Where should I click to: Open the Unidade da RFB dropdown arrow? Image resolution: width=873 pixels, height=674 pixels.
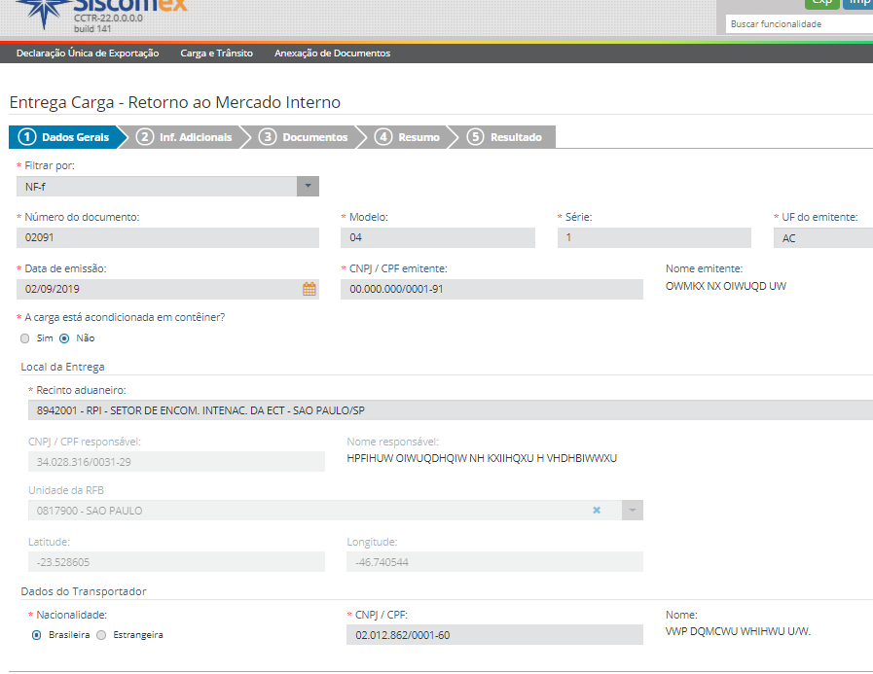tap(632, 510)
